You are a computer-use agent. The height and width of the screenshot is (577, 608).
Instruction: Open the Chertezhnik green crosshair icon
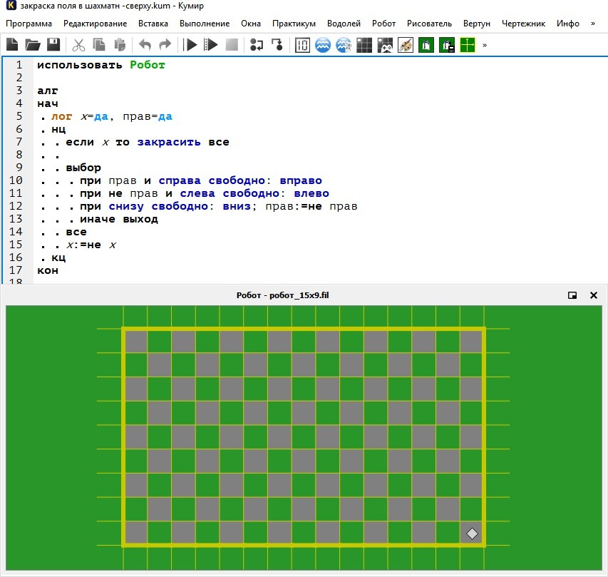click(x=468, y=45)
